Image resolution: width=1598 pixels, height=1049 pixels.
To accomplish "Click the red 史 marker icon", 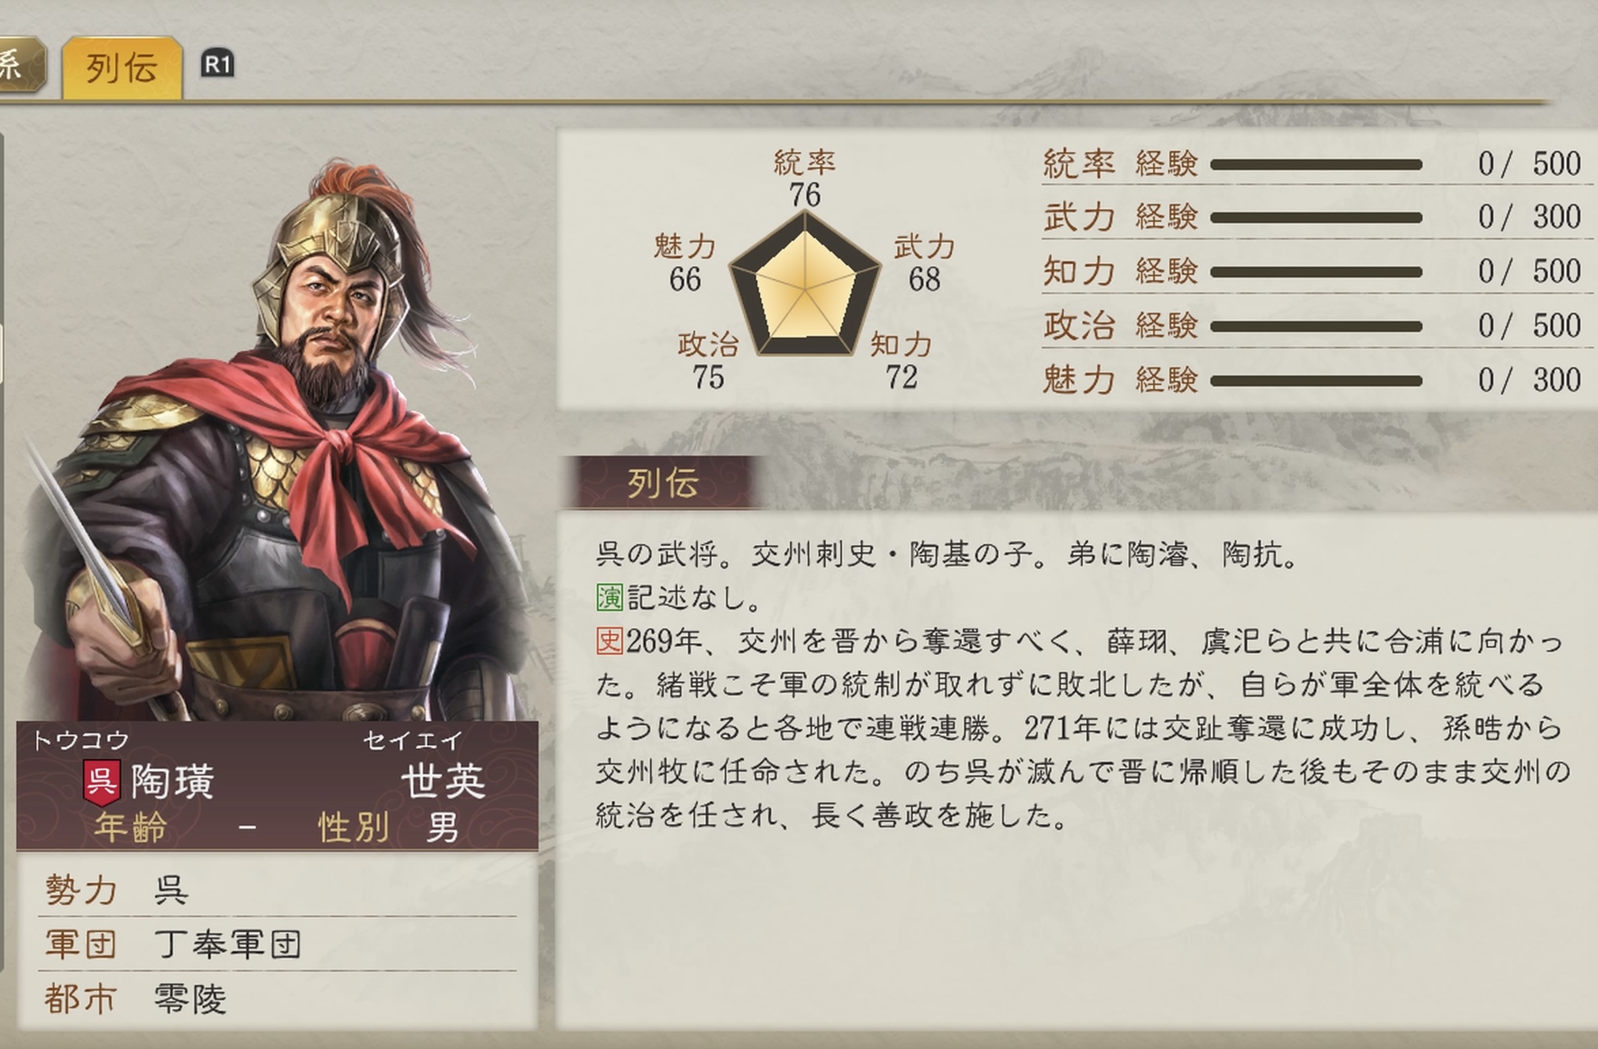I will pos(609,641).
